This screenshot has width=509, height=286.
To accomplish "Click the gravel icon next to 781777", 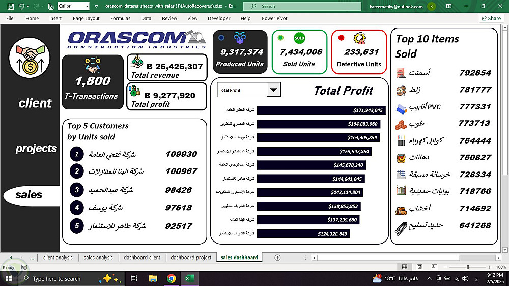I will coord(401,90).
